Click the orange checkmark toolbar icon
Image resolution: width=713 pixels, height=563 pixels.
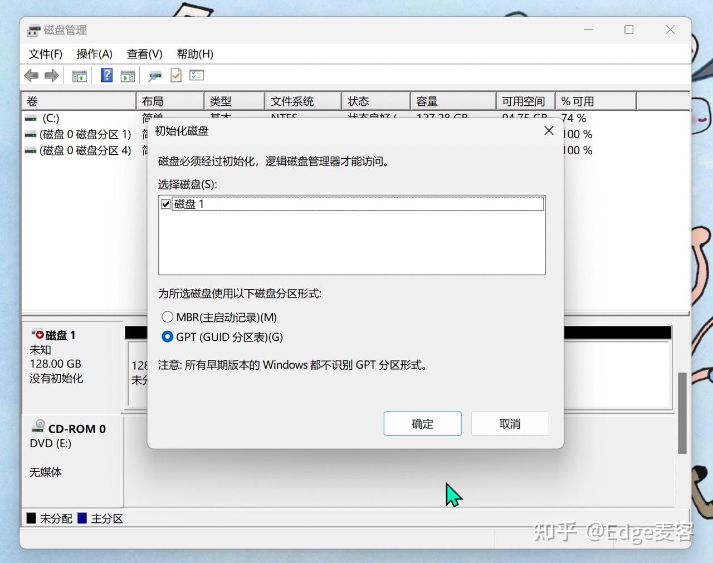175,75
